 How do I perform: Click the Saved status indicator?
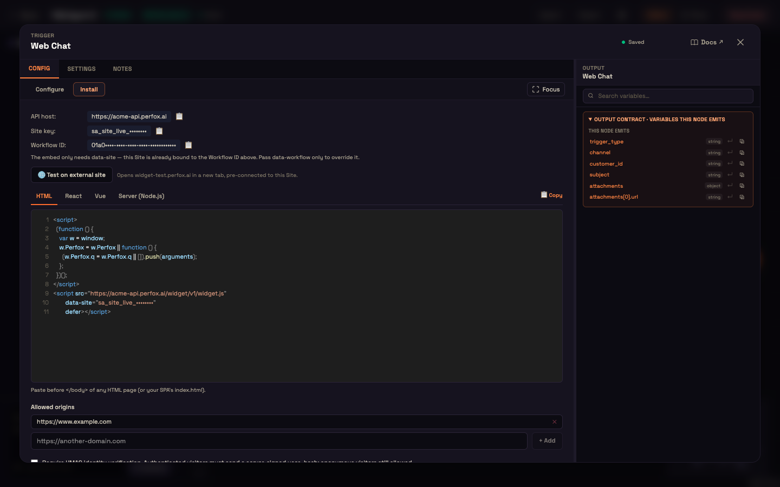(x=633, y=42)
